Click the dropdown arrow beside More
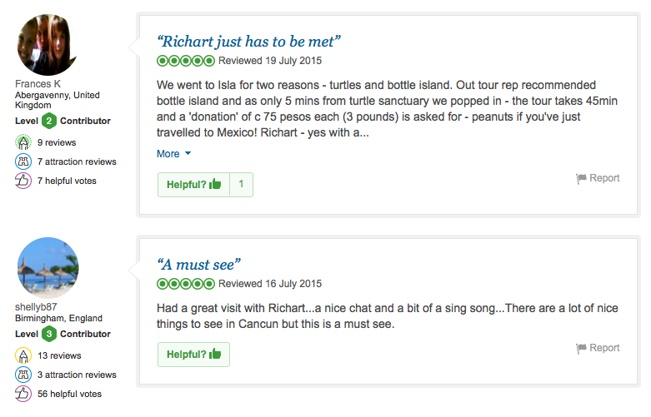This screenshot has height=417, width=651. (x=188, y=154)
